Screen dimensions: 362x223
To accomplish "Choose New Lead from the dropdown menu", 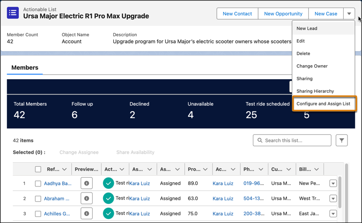I will [323, 28].
